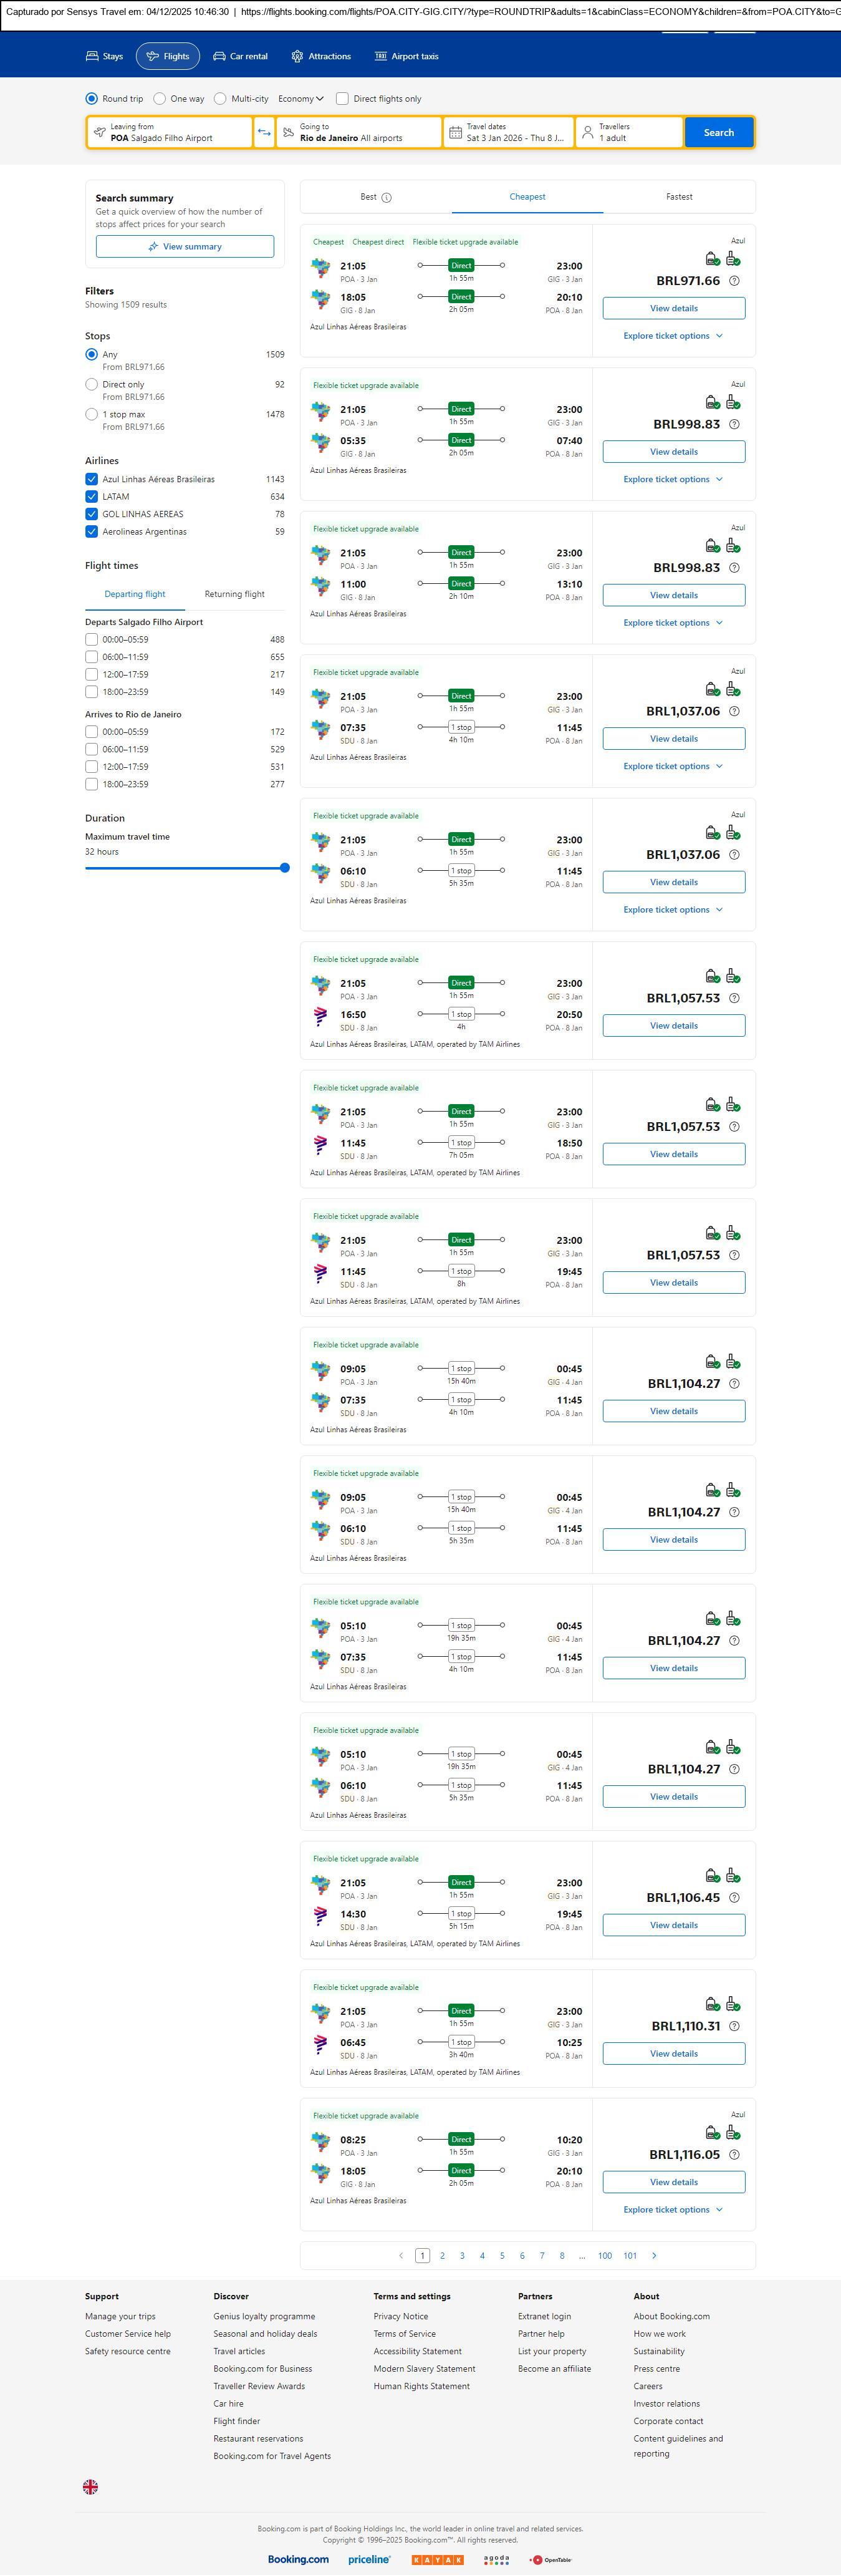Click the info icon beside the Best tab
This screenshot has height=2575, width=841.
click(x=387, y=198)
